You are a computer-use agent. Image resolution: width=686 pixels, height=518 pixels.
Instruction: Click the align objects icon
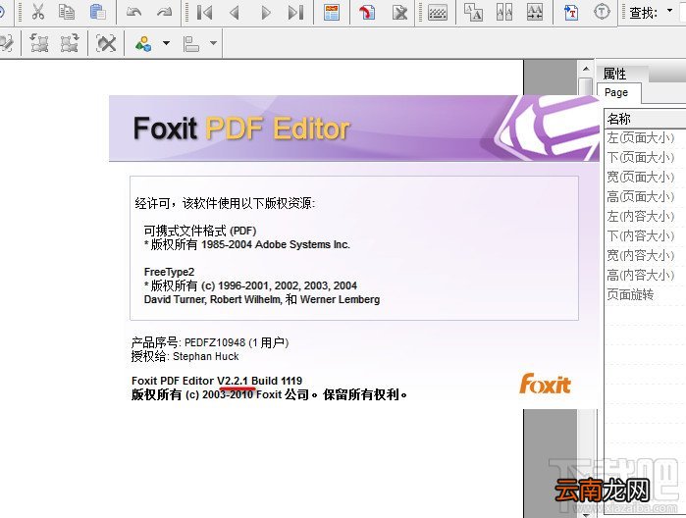click(191, 43)
